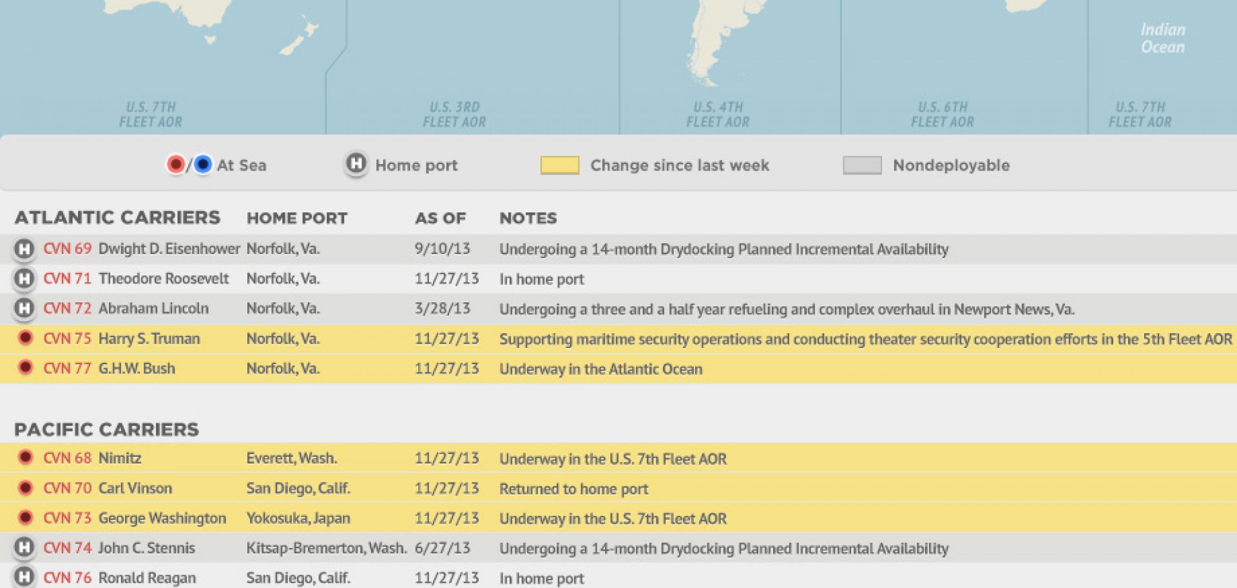Click the gray Nondeployable legend swatch
Image resolution: width=1237 pixels, height=588 pixels.
pos(862,165)
